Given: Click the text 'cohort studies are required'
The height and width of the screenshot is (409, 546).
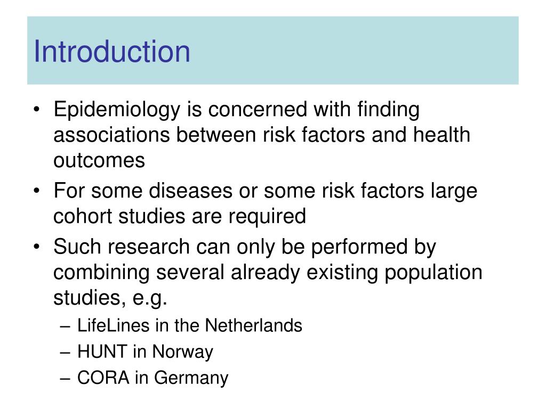Looking at the screenshot, I should coord(179,216).
